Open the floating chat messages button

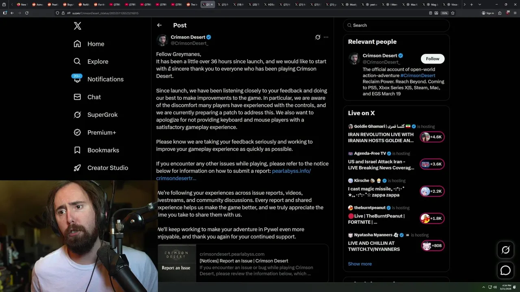505,270
